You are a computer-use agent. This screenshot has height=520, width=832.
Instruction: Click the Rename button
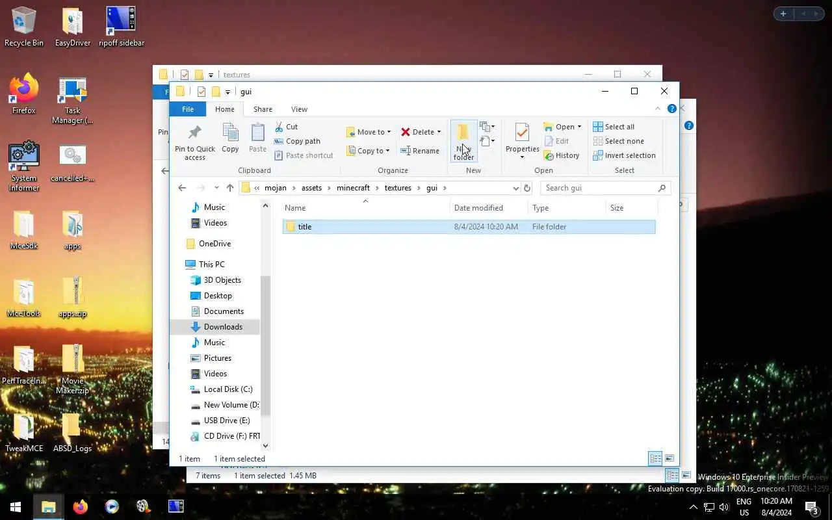(x=420, y=151)
